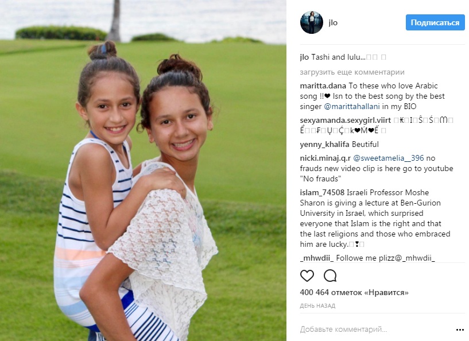Open nicki.minaj.q.r profile name
The height and width of the screenshot is (341, 469).
coord(325,158)
